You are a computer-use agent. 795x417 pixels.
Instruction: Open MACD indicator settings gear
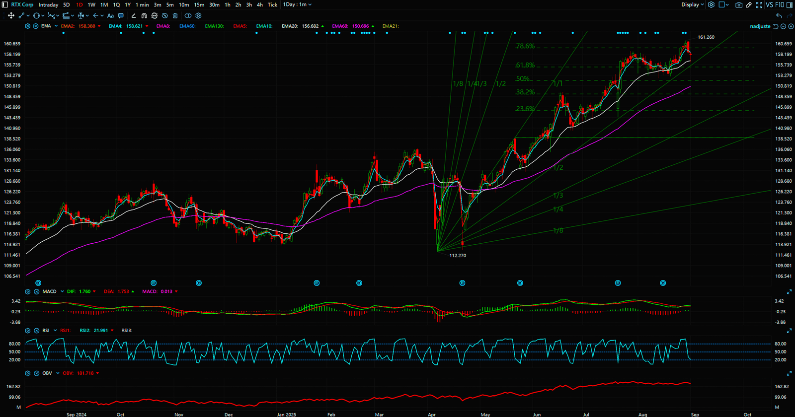tap(28, 291)
